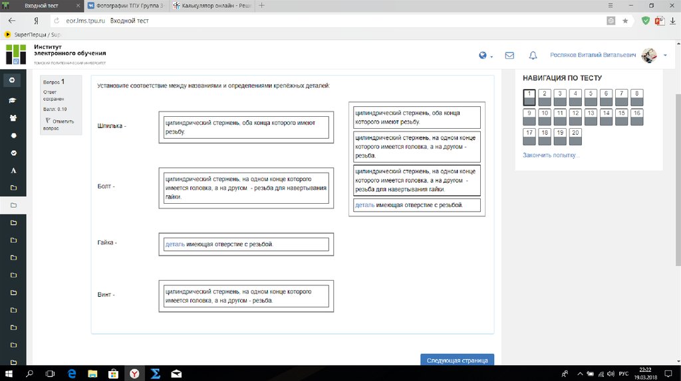The width and height of the screenshot is (681, 381).
Task: Open the browser hamburger menu
Action: coord(611,5)
